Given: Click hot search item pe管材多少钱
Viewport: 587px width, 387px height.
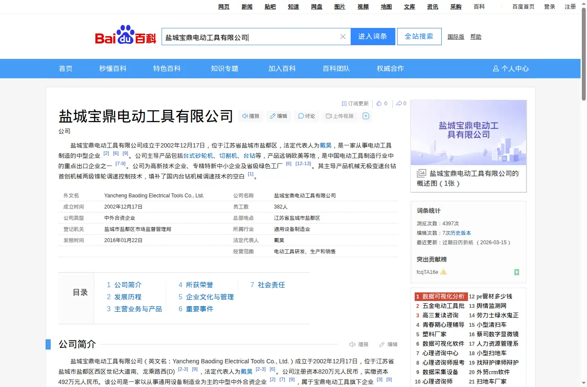Looking at the screenshot, I should click(494, 296).
